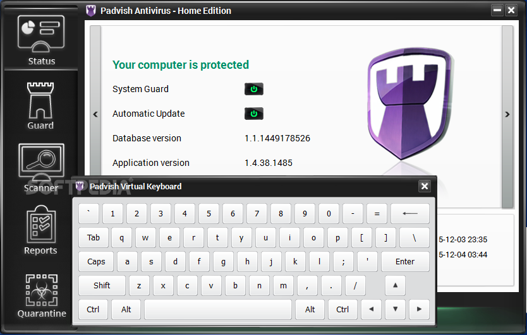The image size is (527, 335).
Task: Toggle the System Guard power switch
Action: coord(254,89)
